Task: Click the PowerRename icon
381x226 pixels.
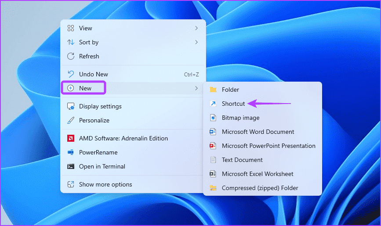Action: [x=70, y=152]
